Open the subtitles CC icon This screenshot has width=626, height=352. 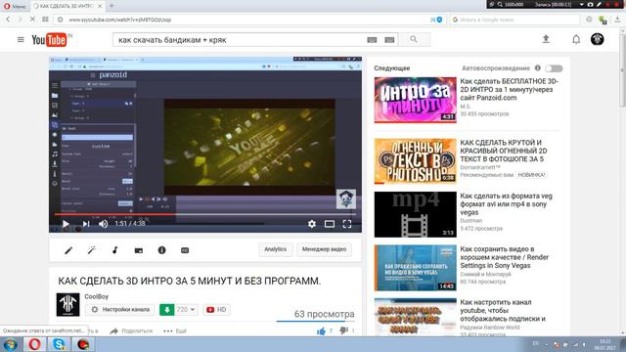[185, 250]
